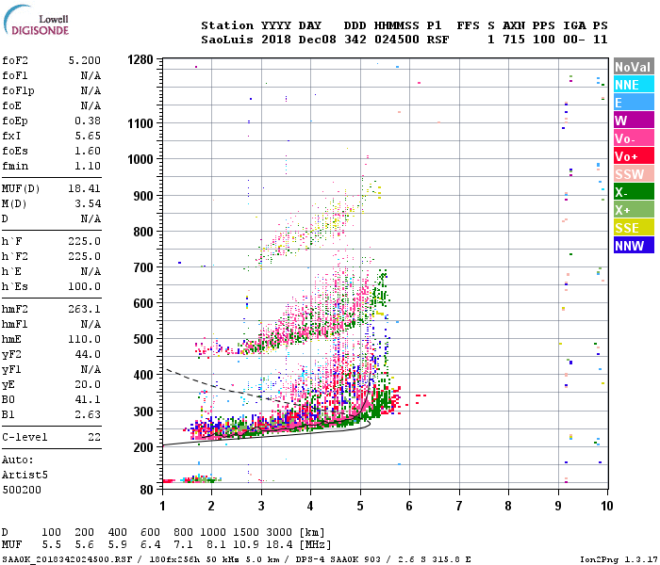The image size is (660, 565).
Task: Click the MUF(D) value 18.41
Action: coord(85,188)
